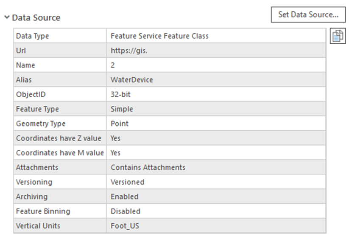Viewport: 355px width, 239px height.
Task: Select the Vertical Units Foot_US value
Action: (125, 226)
